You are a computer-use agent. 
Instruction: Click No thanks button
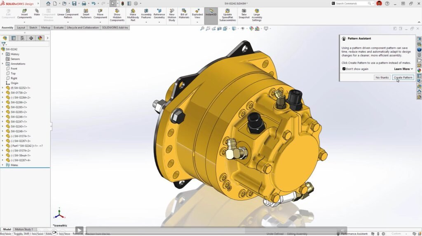pyautogui.click(x=382, y=77)
